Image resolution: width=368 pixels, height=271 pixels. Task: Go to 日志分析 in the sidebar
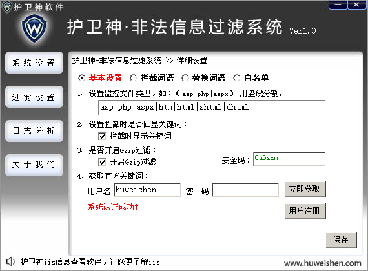(34, 131)
